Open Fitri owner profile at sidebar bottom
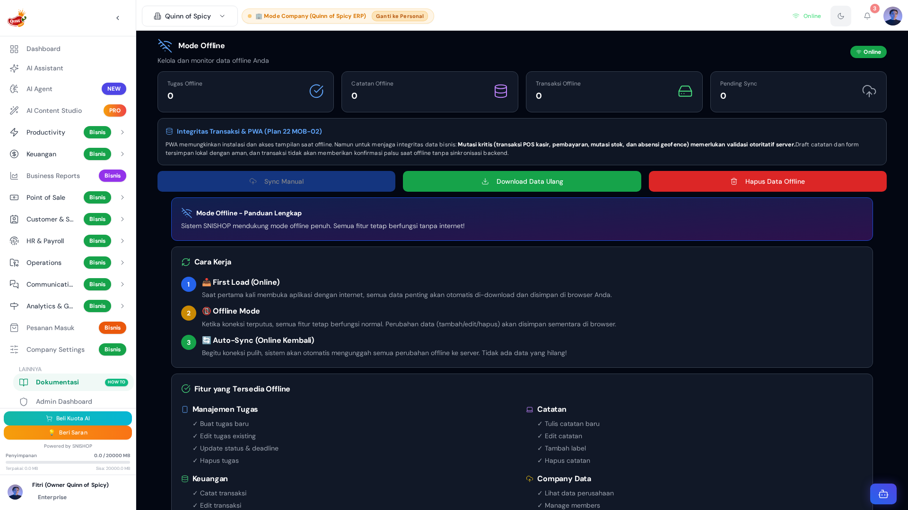This screenshot has width=908, height=510. pyautogui.click(x=68, y=491)
